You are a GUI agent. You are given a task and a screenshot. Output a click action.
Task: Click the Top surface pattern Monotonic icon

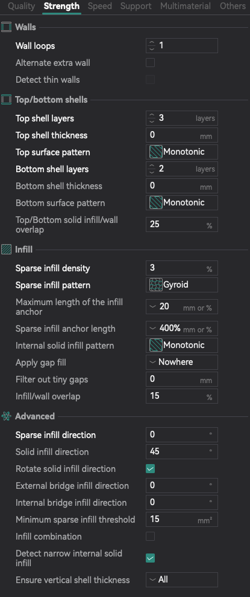[x=156, y=152]
